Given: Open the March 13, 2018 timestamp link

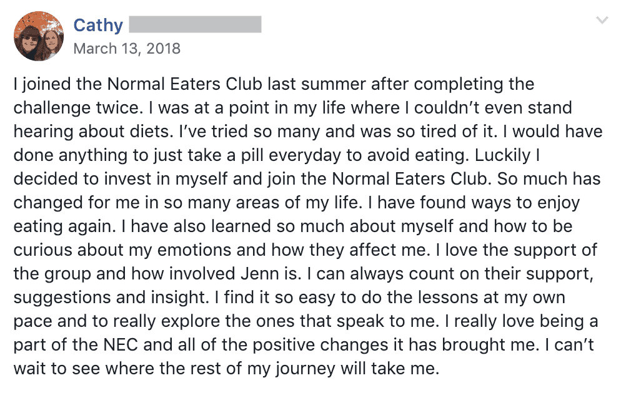Looking at the screenshot, I should pos(127,49).
